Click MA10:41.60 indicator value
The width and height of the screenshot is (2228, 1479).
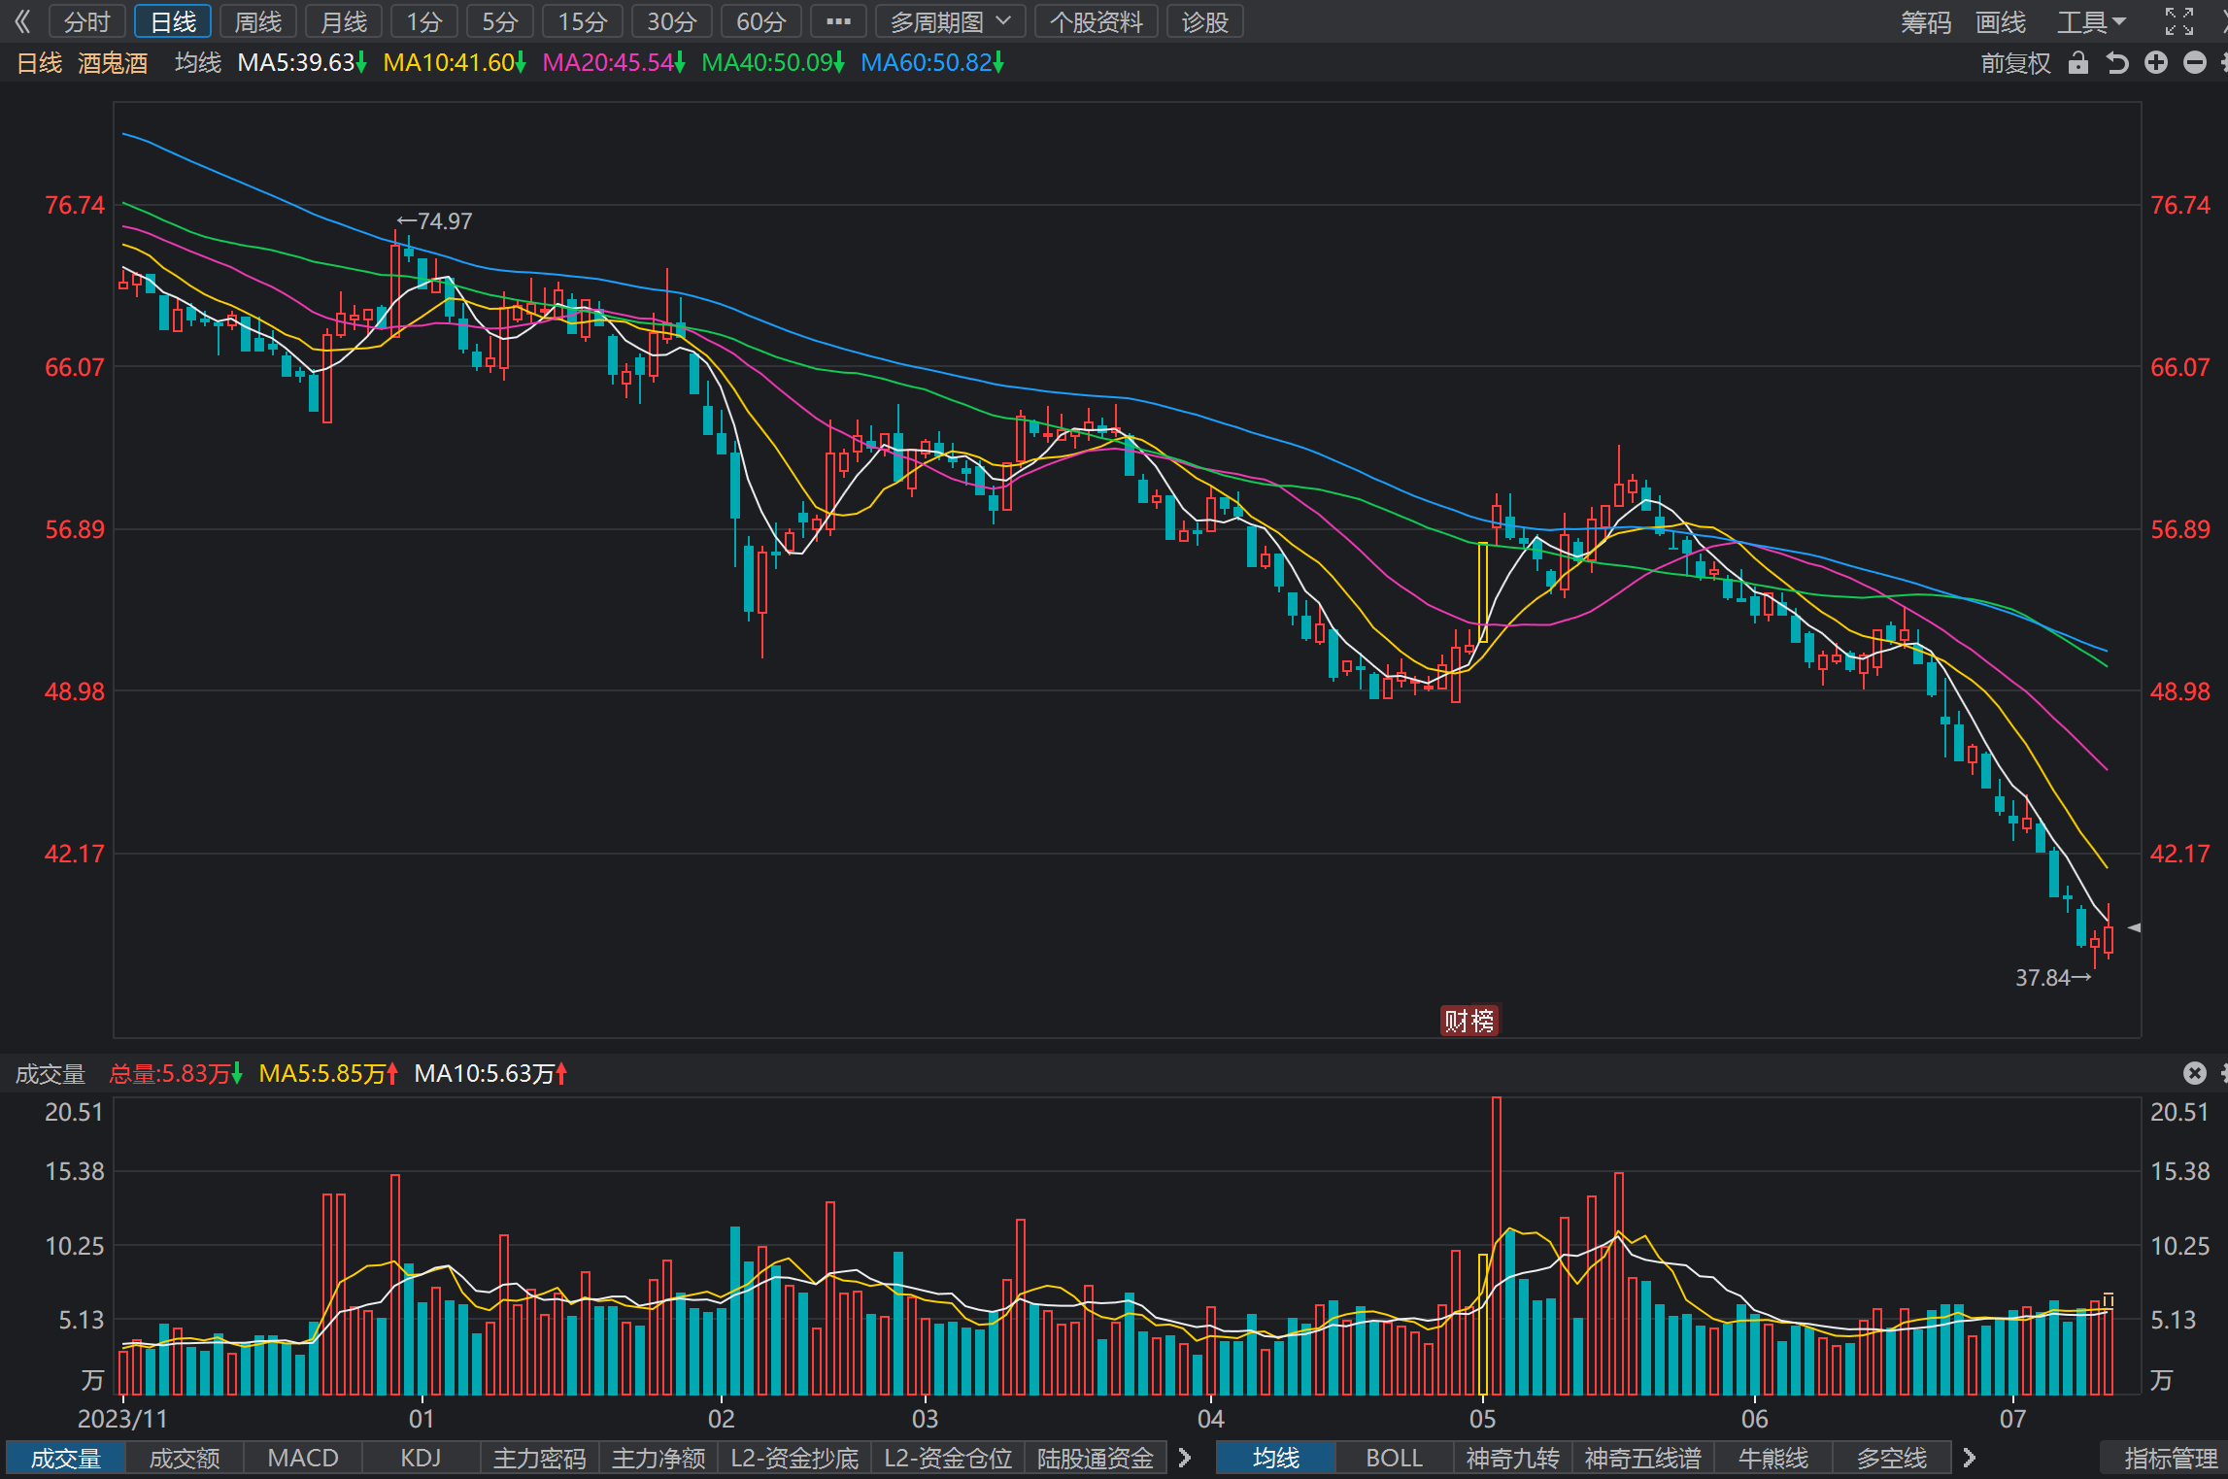[x=455, y=63]
